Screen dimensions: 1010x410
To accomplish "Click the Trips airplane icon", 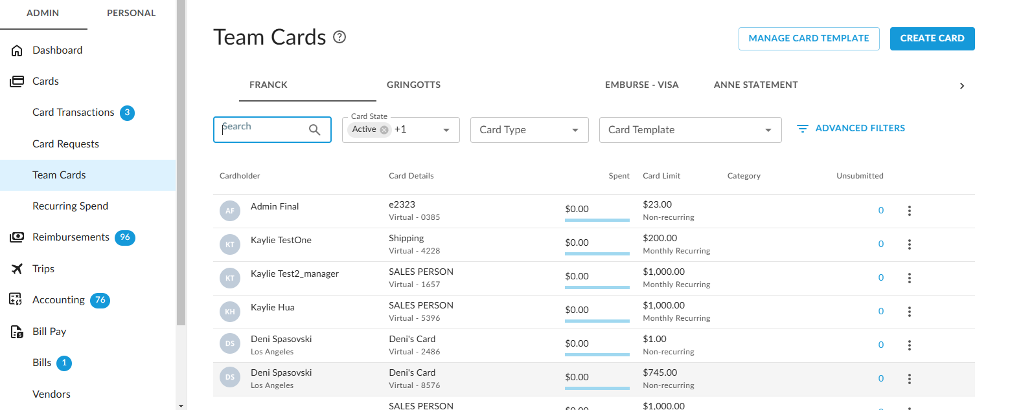I will pyautogui.click(x=17, y=269).
